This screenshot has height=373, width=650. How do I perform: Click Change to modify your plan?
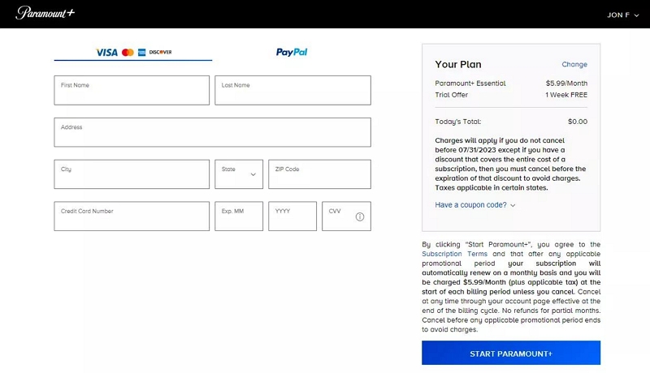[574, 65]
